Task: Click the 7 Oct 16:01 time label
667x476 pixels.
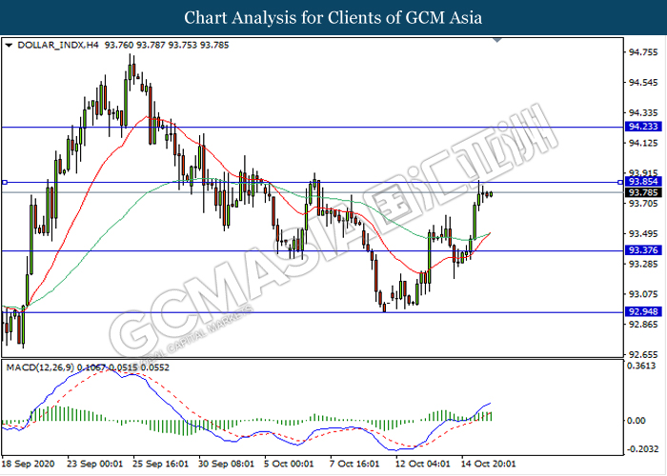Action: pyautogui.click(x=354, y=464)
